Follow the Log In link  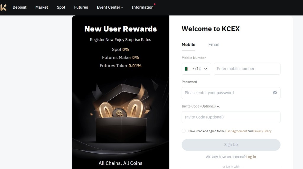coord(251,157)
